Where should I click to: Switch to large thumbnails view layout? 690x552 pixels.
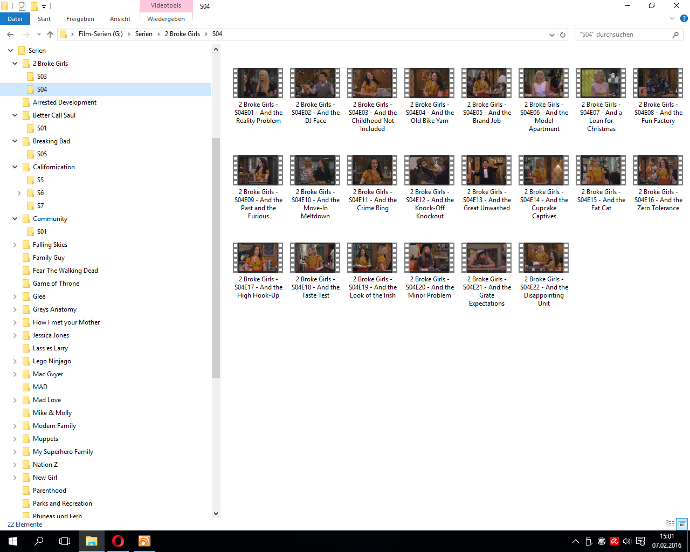[682, 524]
